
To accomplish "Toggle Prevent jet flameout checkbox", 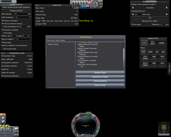I will (2, 76).
